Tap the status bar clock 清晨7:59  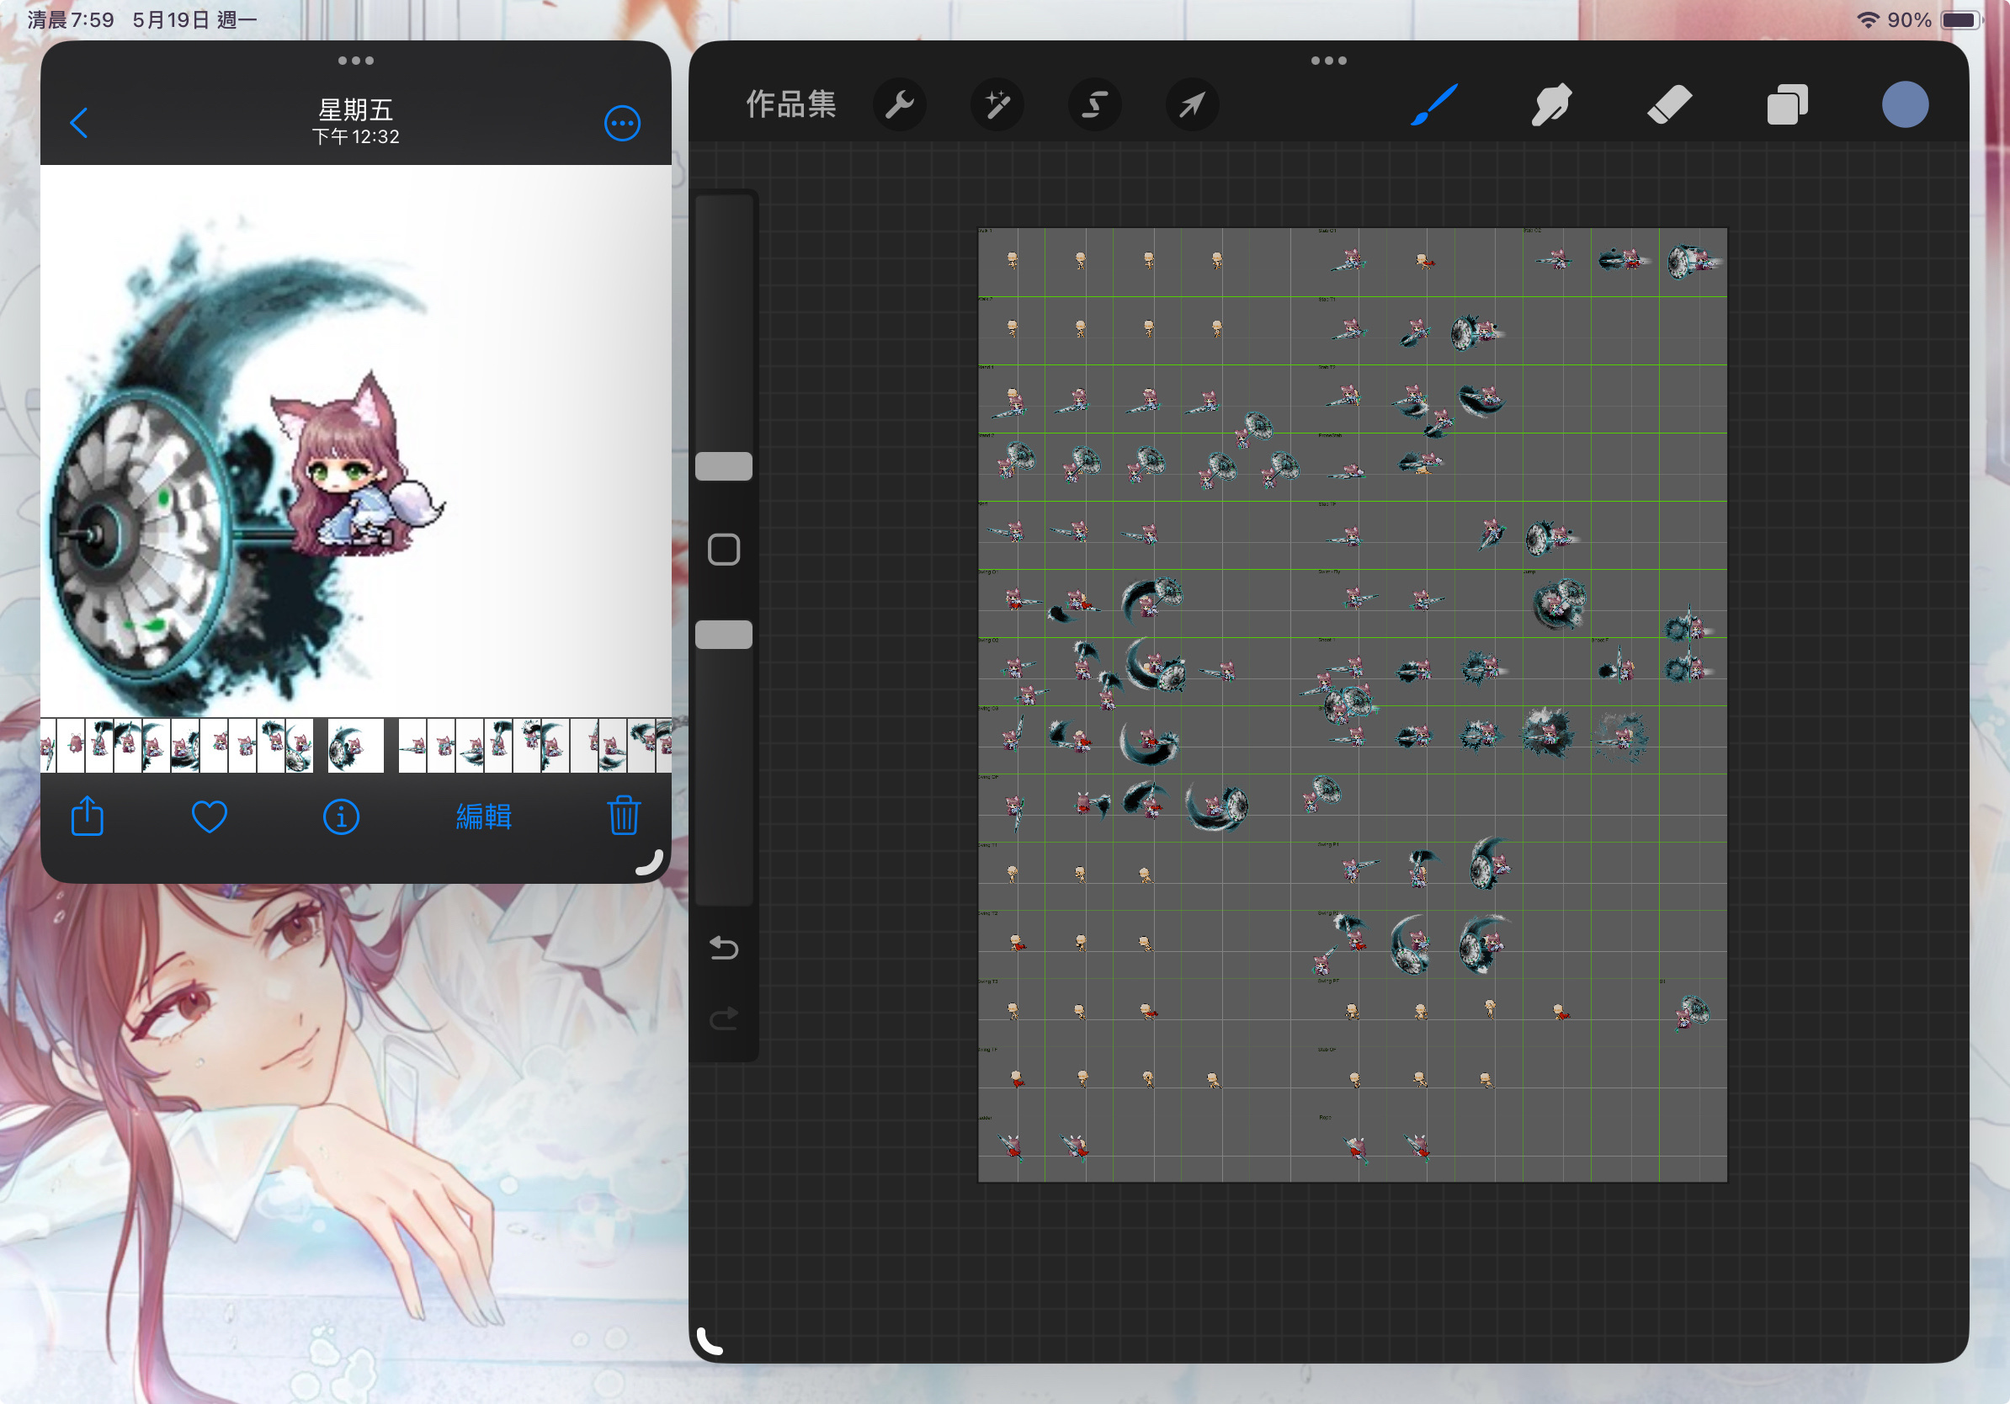(x=70, y=19)
